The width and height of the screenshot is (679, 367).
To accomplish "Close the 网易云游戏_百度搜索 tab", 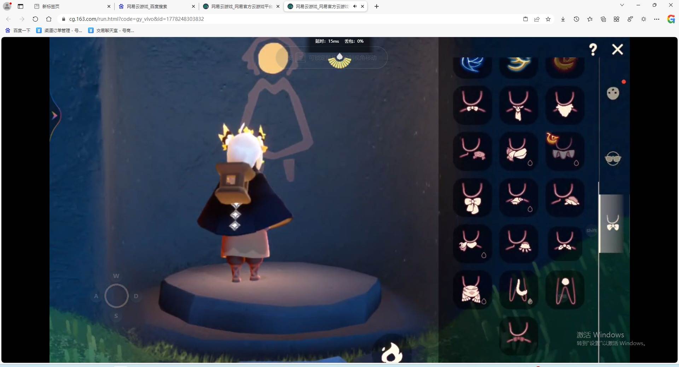I will (x=193, y=6).
